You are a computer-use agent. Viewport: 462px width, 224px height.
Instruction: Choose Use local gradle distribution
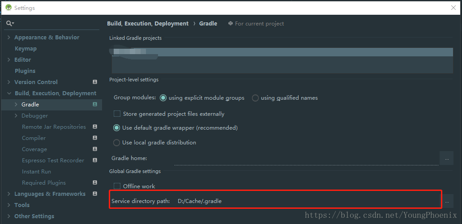[x=117, y=143]
